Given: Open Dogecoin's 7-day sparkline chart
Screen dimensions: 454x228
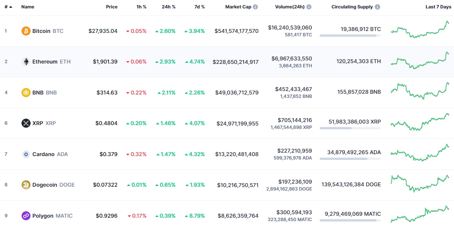Looking at the screenshot, I should (420, 183).
